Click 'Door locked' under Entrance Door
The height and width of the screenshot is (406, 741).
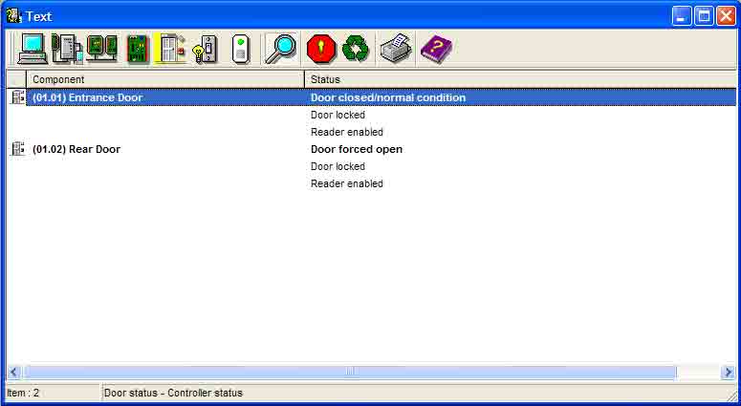coord(338,115)
